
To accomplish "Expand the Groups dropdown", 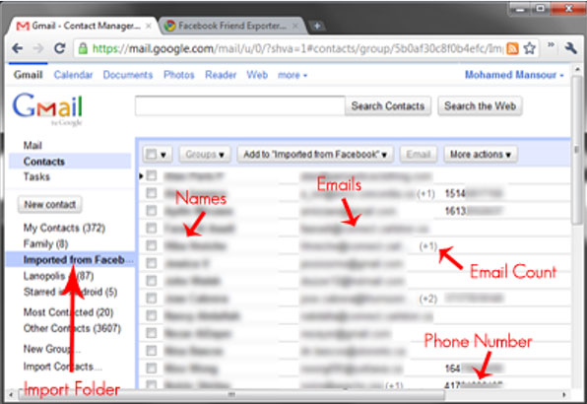I will [205, 155].
